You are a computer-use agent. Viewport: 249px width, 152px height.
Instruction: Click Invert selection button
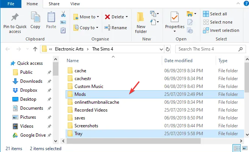[221, 30]
